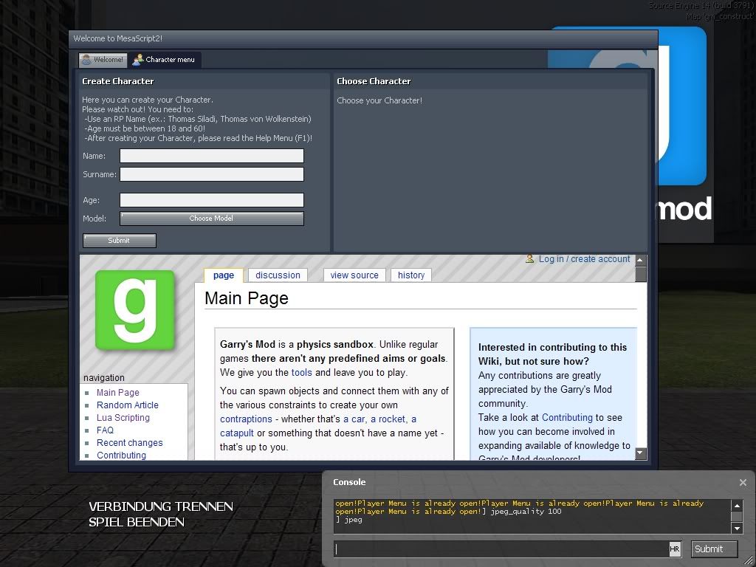Image resolution: width=756 pixels, height=567 pixels.
Task: Open the view source tab
Action: pyautogui.click(x=354, y=275)
